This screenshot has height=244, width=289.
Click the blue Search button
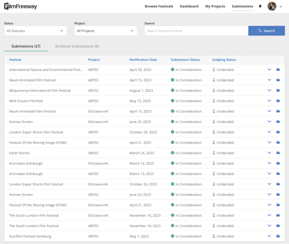pyautogui.click(x=266, y=31)
